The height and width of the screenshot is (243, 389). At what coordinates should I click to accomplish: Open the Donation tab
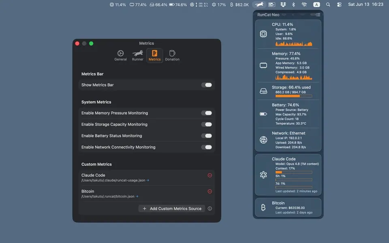coord(172,55)
